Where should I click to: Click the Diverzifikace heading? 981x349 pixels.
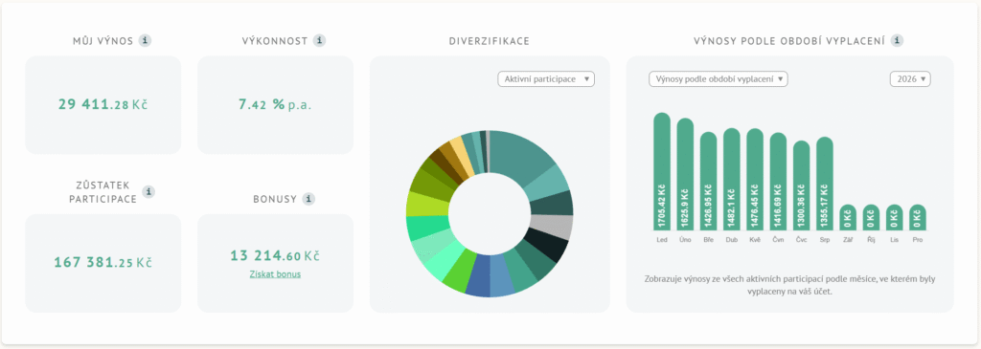pos(490,41)
